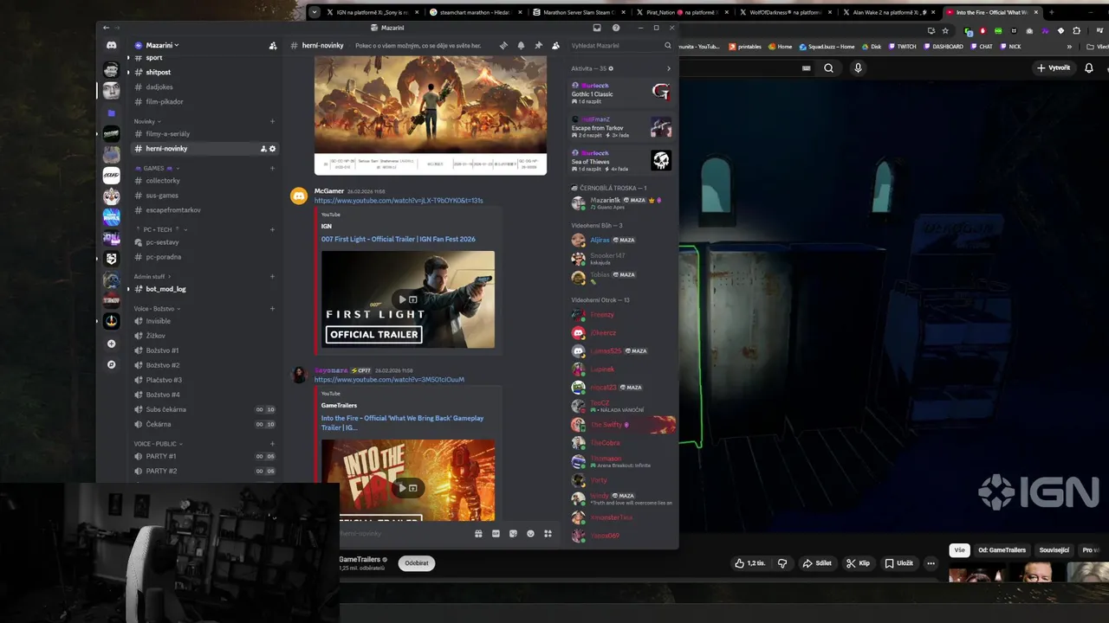Expand Admin stuff channel category
The width and height of the screenshot is (1109, 623).
(x=152, y=277)
